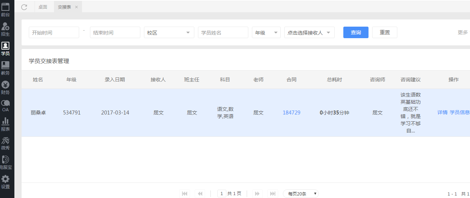The image size is (470, 198).
Task: Switch to the 交接表 tab
Action: tap(64, 7)
